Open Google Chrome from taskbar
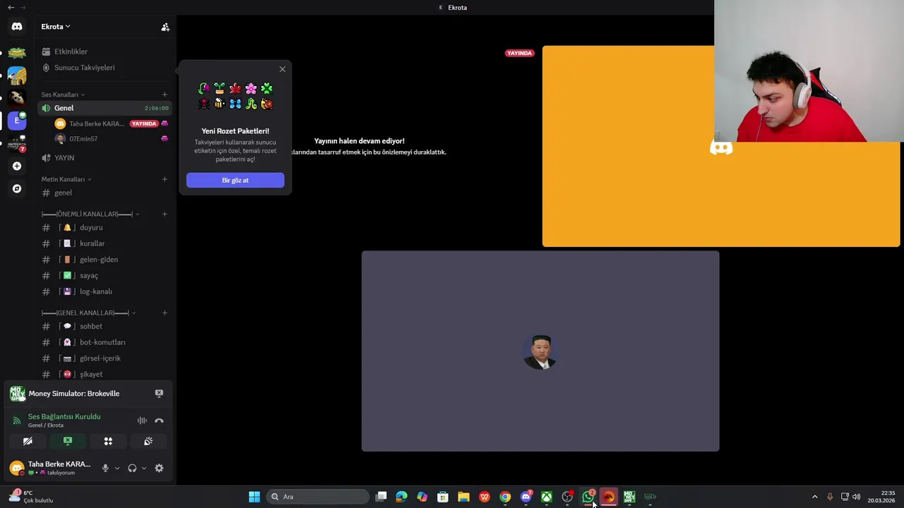This screenshot has width=904, height=508. coord(505,497)
